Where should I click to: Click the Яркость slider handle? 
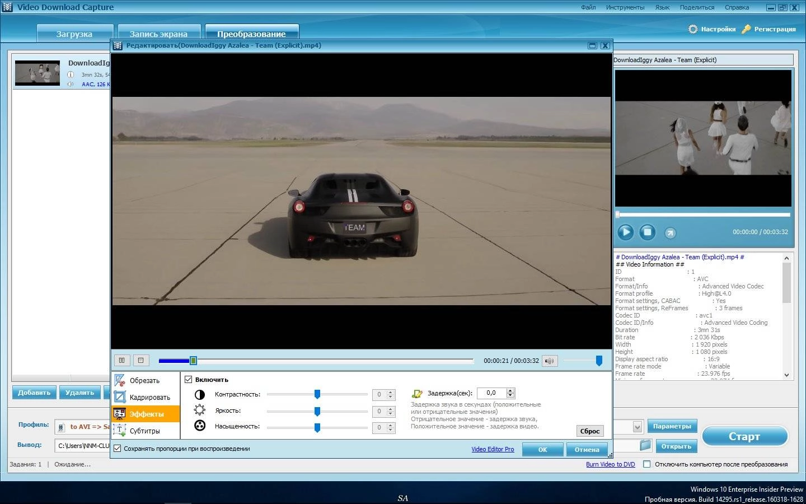coord(317,411)
